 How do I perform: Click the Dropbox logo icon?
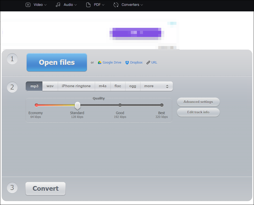127,63
